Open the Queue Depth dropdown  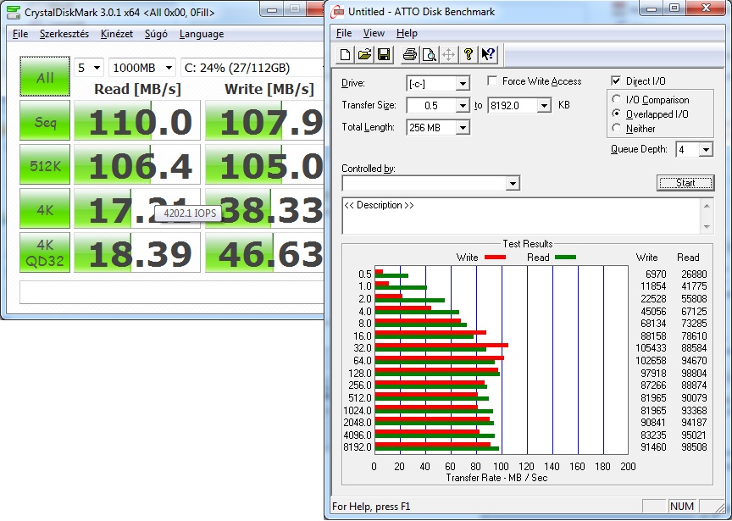706,149
